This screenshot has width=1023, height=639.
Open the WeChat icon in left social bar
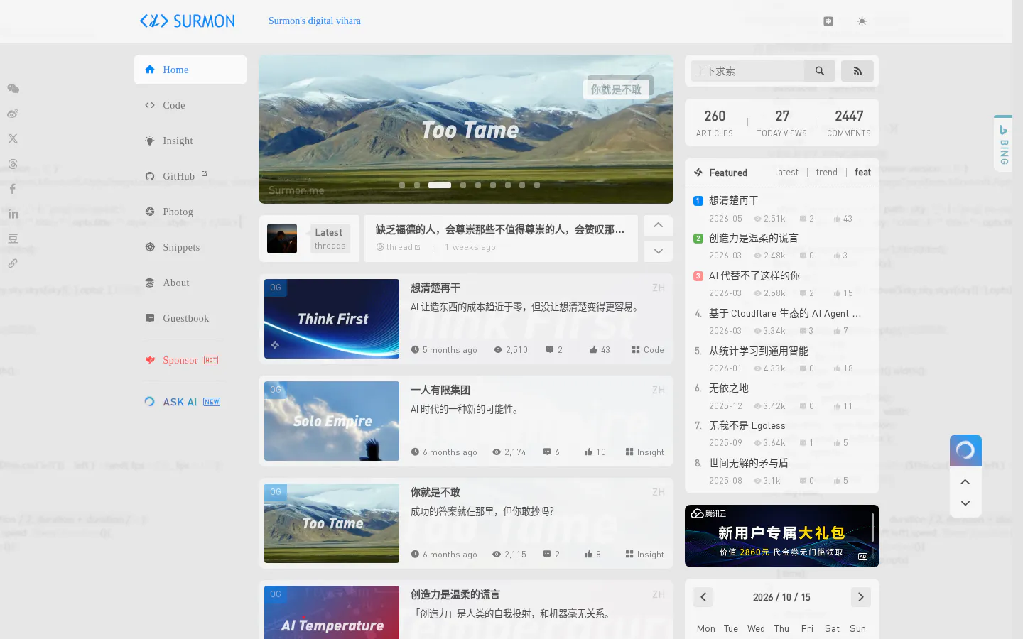tap(13, 89)
